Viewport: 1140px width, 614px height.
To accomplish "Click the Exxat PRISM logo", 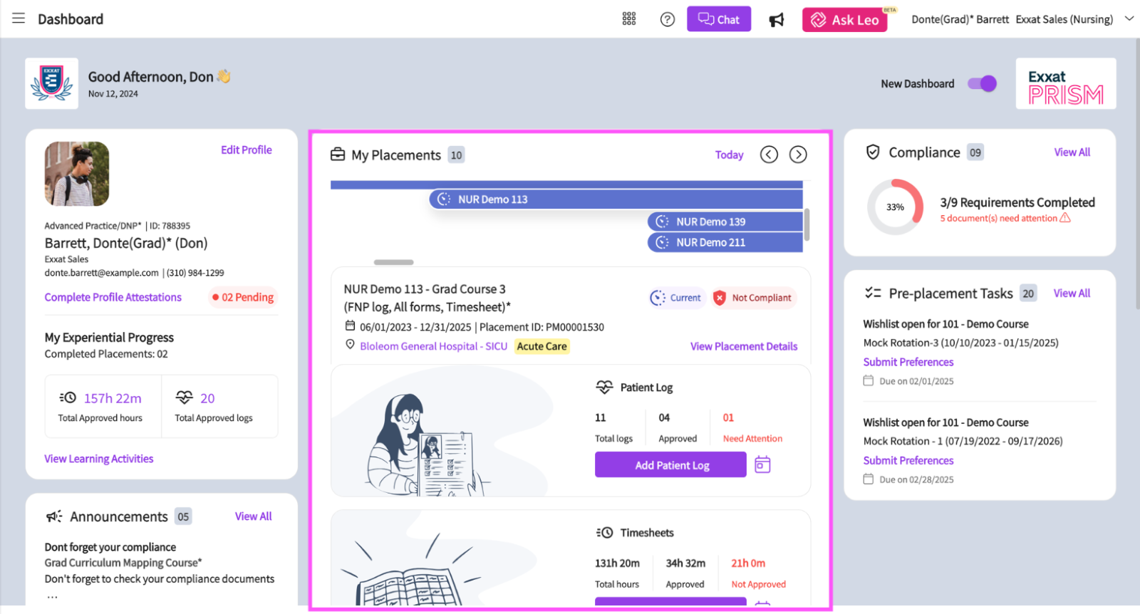I will pos(1065,84).
